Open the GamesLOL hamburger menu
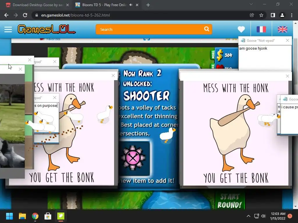 (8, 29)
